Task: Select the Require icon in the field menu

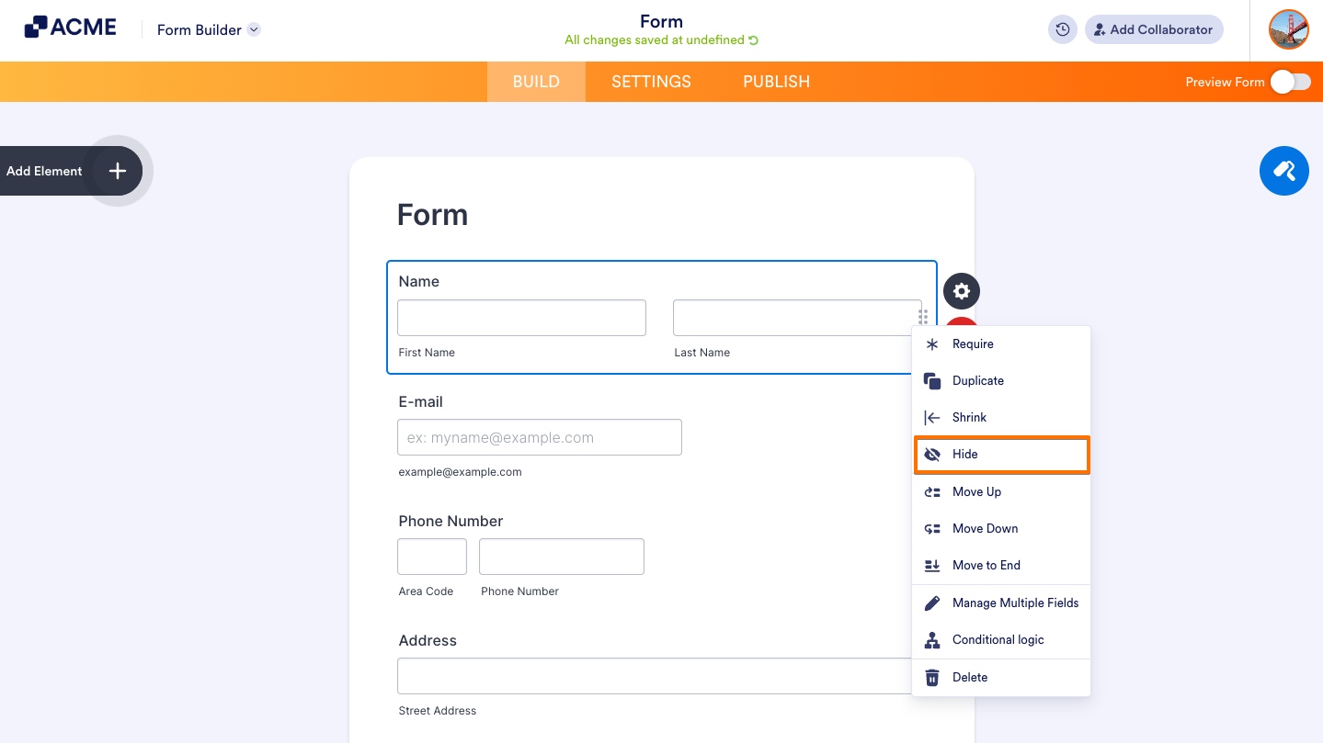Action: 931,343
